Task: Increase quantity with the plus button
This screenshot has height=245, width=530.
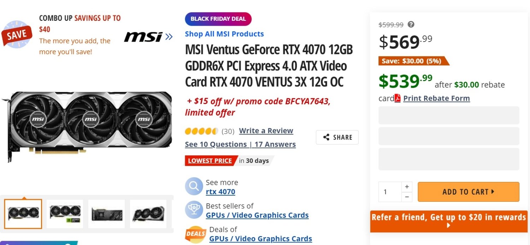Action: pyautogui.click(x=407, y=187)
